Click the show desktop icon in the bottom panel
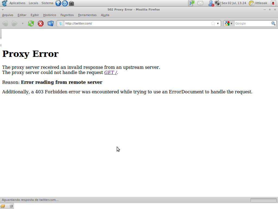The height and width of the screenshot is (209, 278). tap(3, 206)
